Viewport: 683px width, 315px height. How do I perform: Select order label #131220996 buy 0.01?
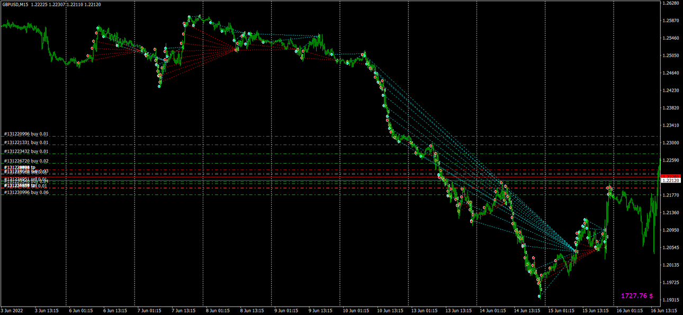point(26,134)
